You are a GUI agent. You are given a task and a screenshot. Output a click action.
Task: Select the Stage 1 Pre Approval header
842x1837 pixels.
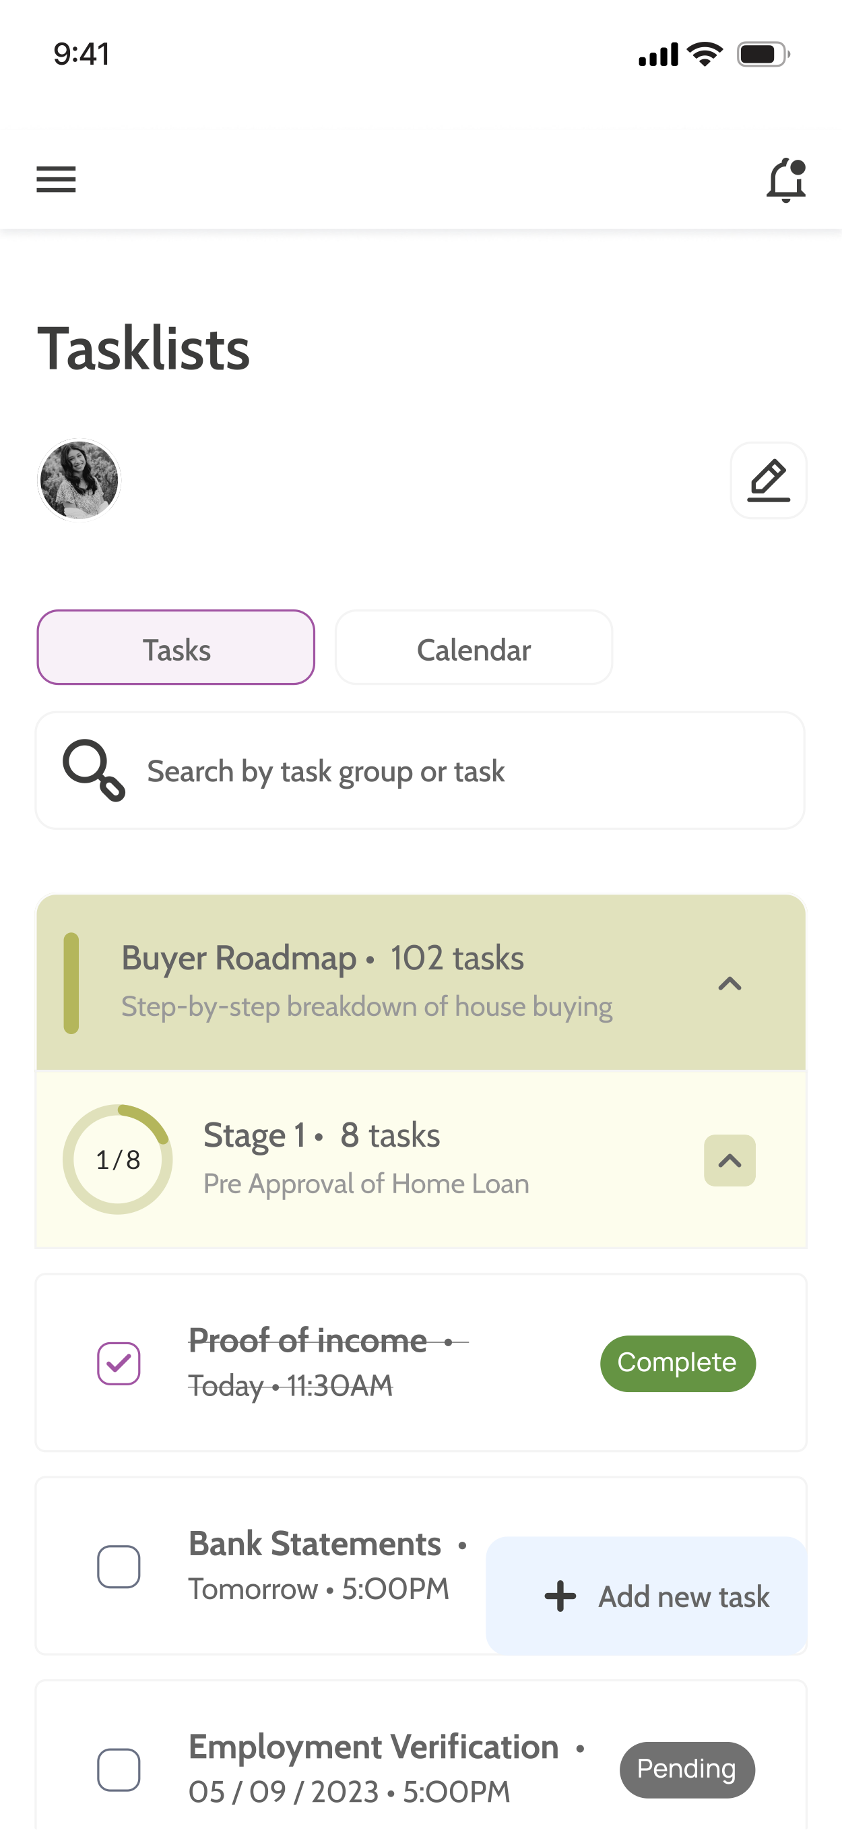pos(420,1160)
